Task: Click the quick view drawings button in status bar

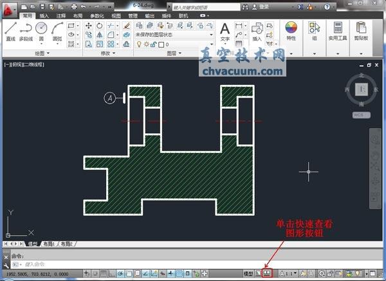Action: [x=266, y=273]
